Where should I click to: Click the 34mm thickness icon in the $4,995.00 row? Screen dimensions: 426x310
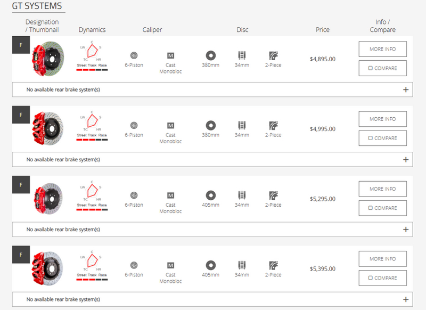click(242, 125)
